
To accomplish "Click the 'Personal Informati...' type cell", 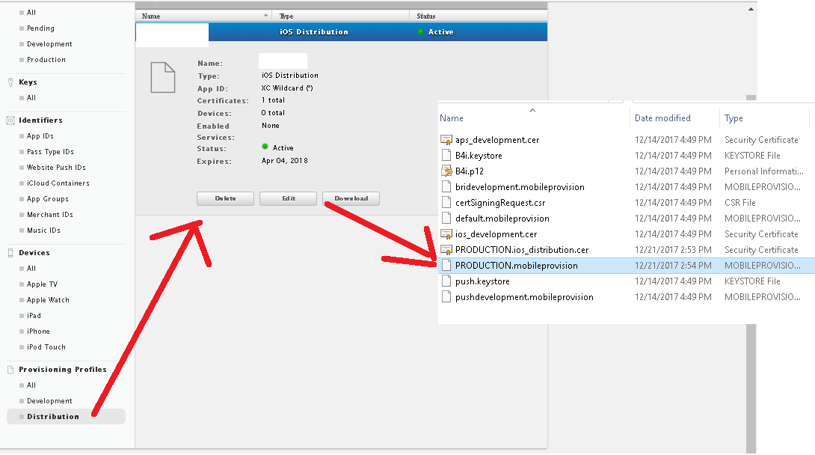I will coord(764,171).
